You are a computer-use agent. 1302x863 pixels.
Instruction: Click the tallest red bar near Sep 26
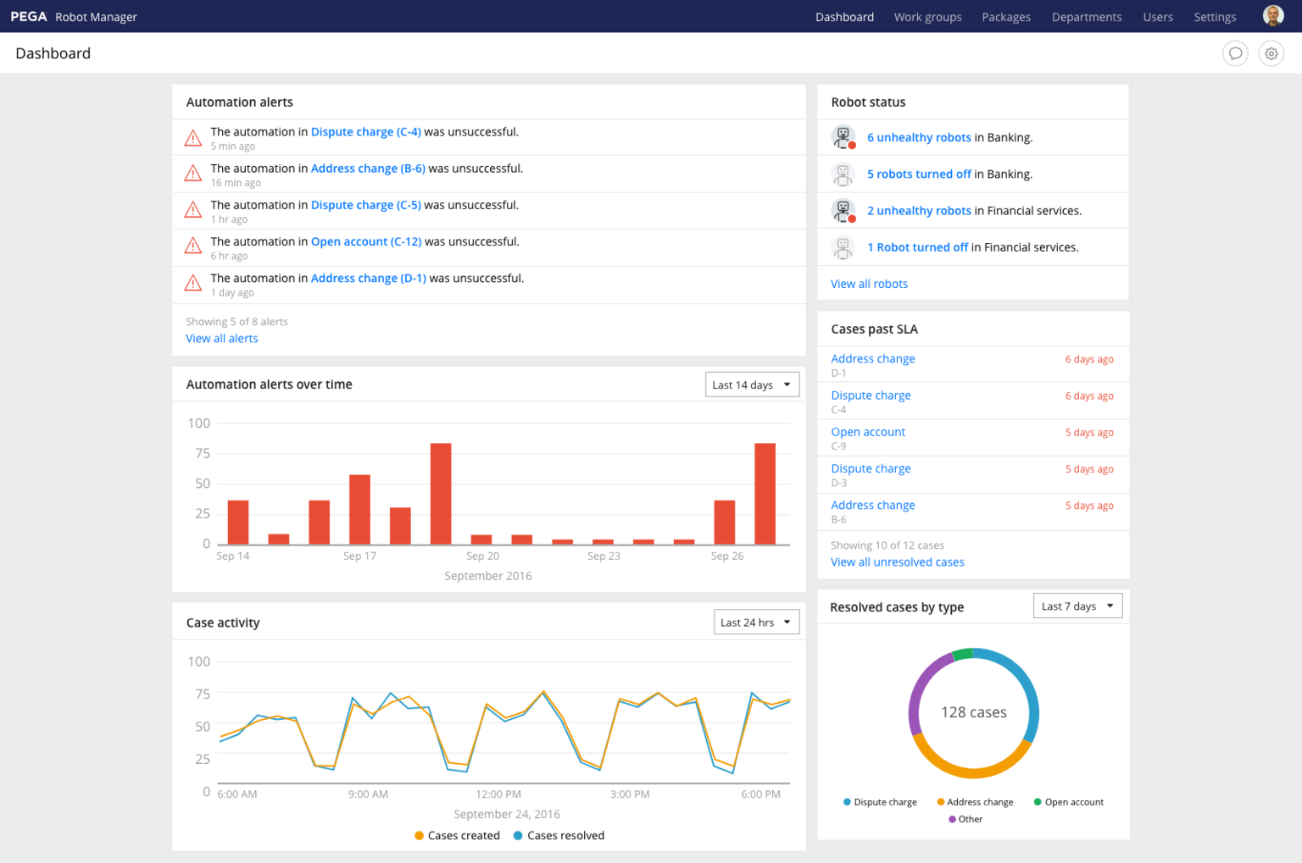[765, 493]
